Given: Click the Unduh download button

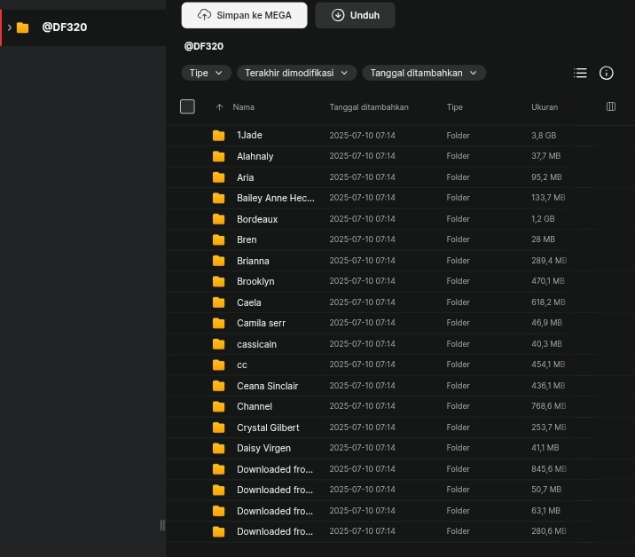Looking at the screenshot, I should click(x=355, y=15).
